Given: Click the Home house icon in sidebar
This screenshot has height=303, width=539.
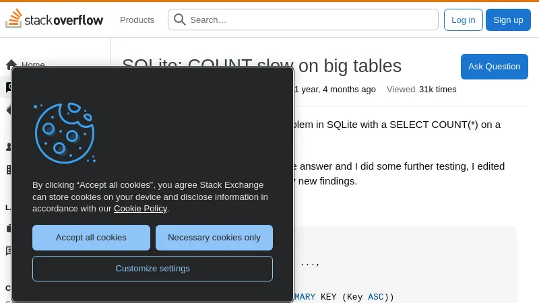Looking at the screenshot, I should [11, 65].
